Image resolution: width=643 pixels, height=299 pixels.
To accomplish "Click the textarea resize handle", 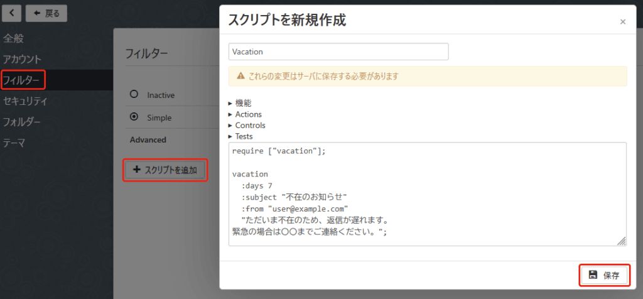I will click(x=622, y=241).
